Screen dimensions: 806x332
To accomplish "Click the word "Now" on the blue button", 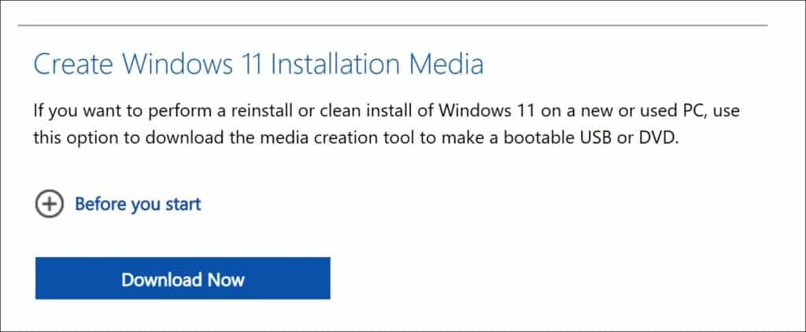I will coord(226,279).
